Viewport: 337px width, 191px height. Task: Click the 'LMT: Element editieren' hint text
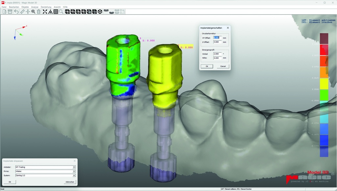[318, 20]
